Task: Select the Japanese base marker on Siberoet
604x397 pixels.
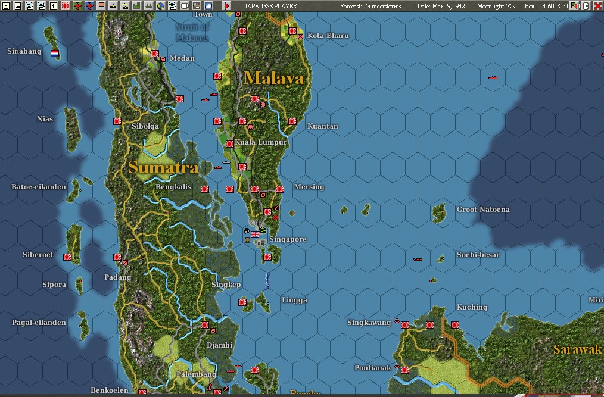Action: click(x=67, y=257)
